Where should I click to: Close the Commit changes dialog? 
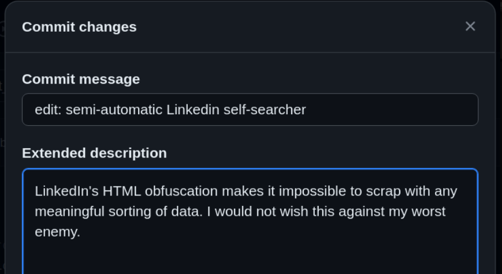click(470, 27)
